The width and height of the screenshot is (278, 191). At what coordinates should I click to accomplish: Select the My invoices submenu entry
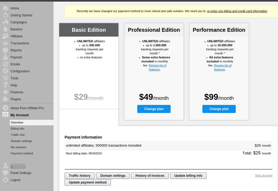(18, 147)
